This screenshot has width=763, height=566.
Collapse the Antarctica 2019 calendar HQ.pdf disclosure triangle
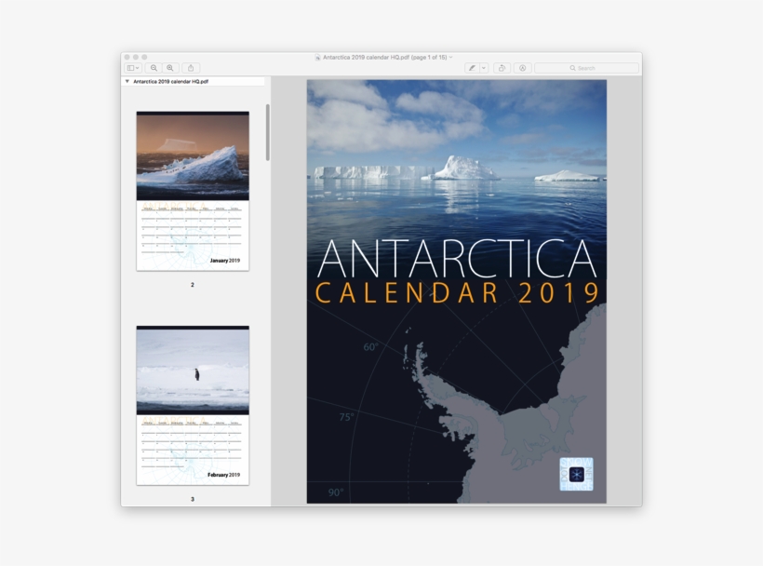(x=127, y=81)
